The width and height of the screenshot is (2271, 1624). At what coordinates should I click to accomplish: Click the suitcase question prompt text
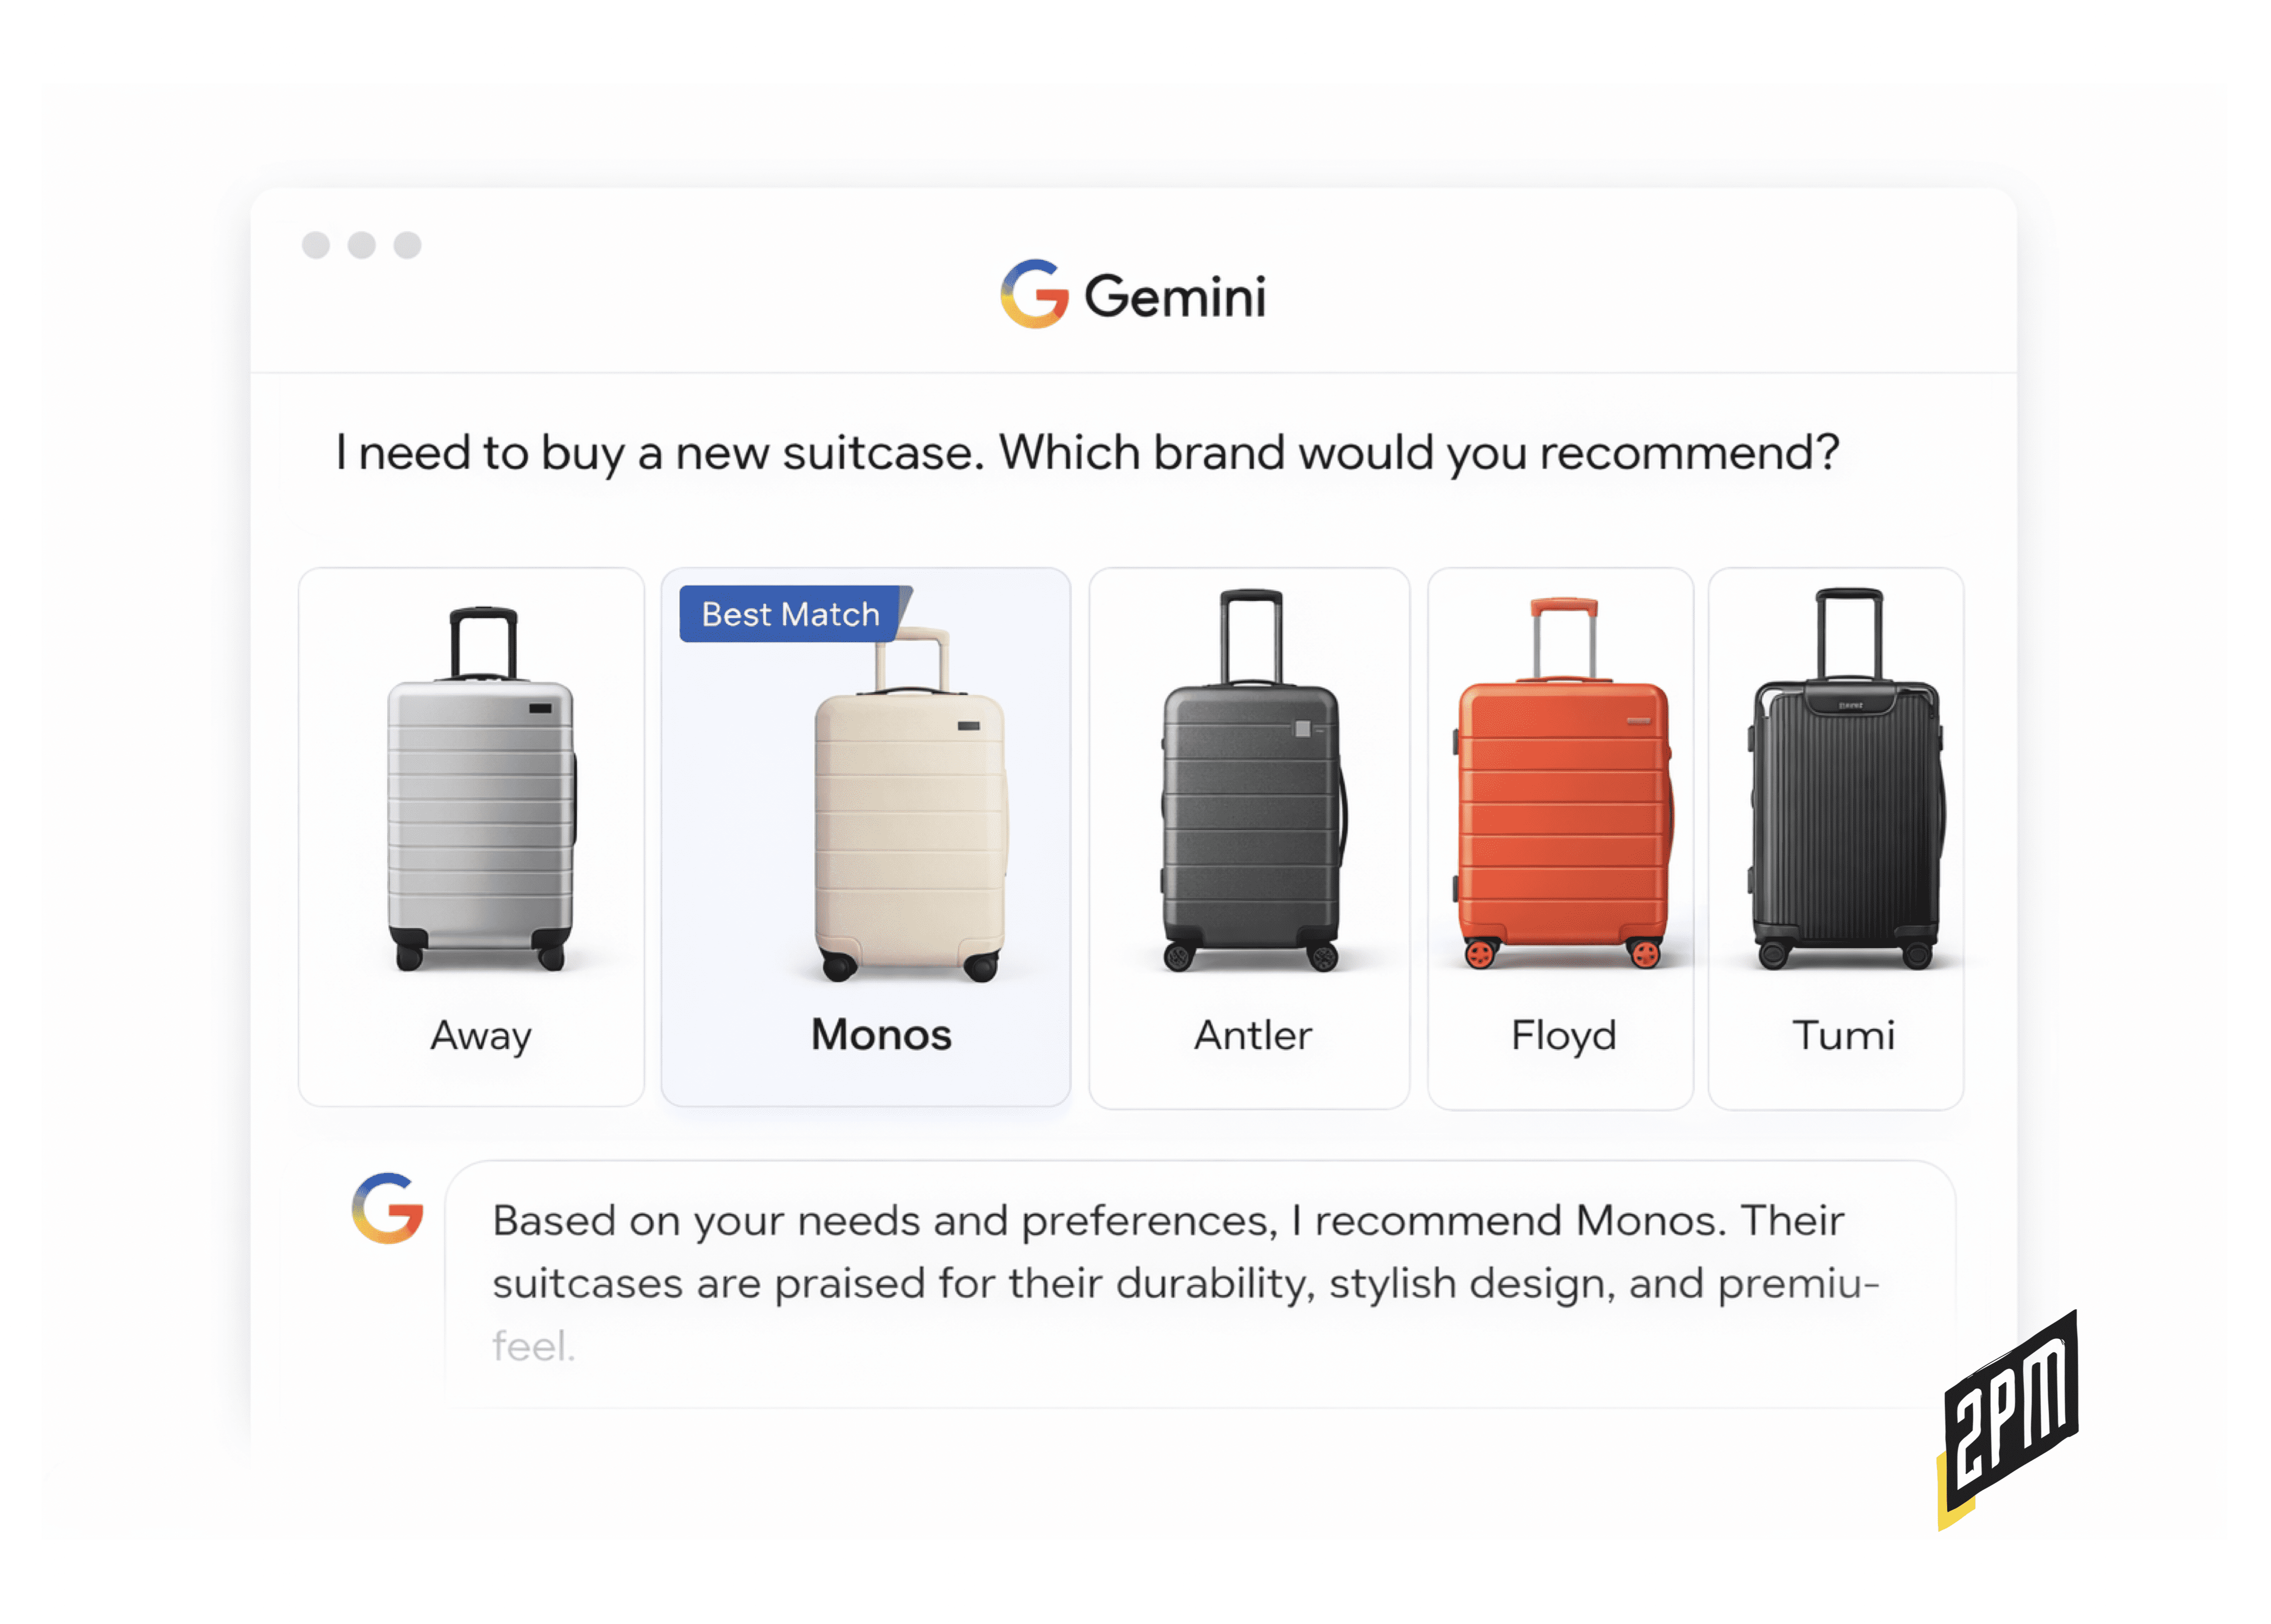coord(1087,453)
